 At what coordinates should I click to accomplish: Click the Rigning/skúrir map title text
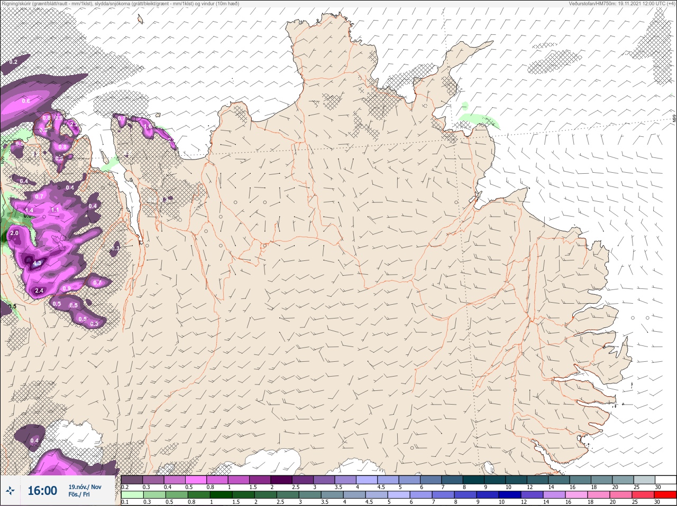pyautogui.click(x=121, y=3)
